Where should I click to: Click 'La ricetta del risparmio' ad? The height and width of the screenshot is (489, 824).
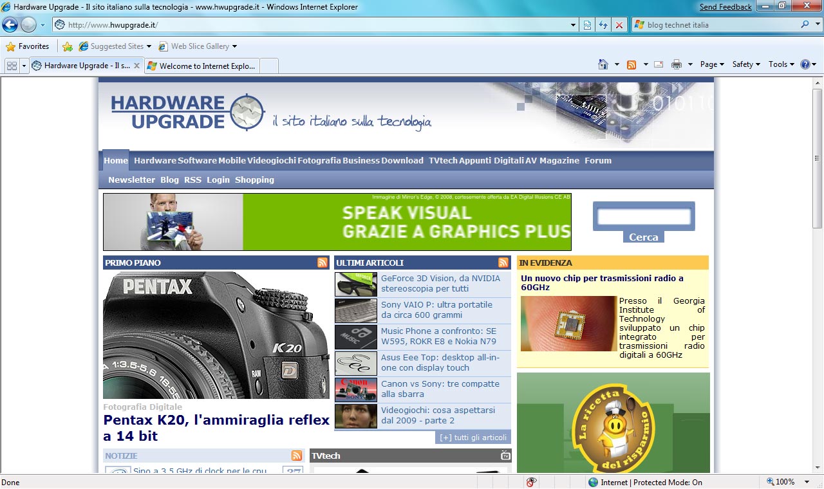coord(613,423)
